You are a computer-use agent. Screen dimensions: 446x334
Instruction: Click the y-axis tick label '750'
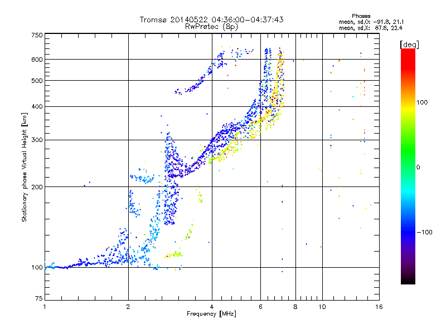(x=37, y=35)
